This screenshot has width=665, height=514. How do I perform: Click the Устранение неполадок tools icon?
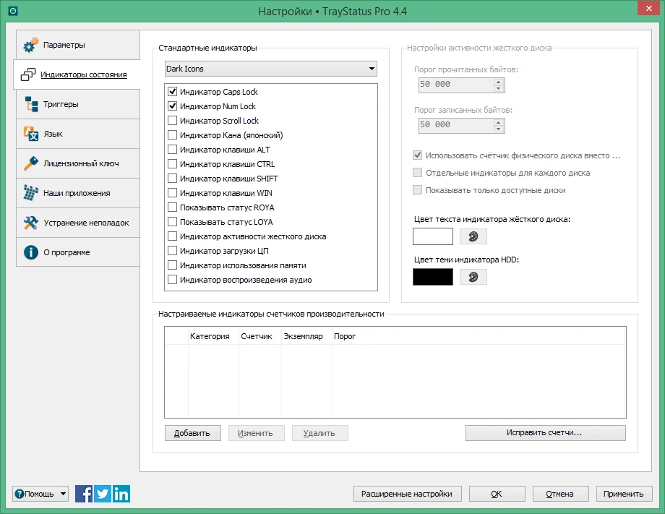pyautogui.click(x=31, y=223)
